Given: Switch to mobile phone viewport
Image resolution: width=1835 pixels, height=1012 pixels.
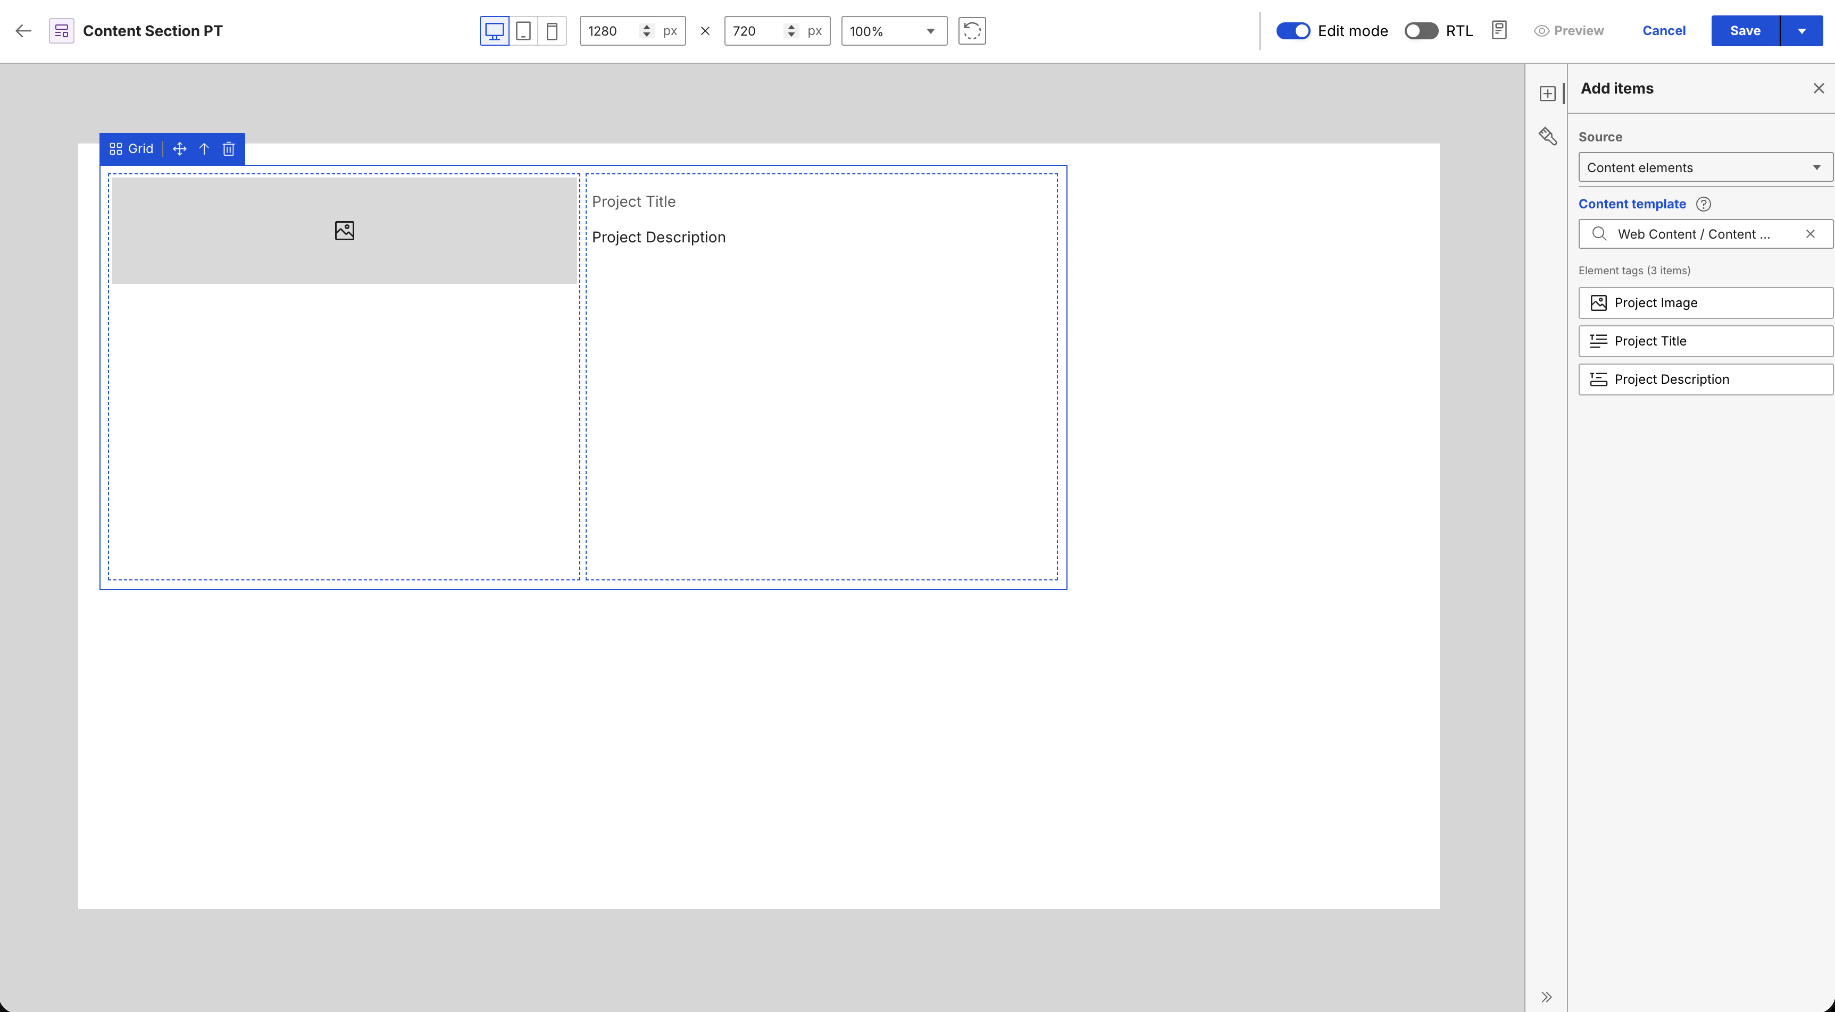Looking at the screenshot, I should point(552,31).
